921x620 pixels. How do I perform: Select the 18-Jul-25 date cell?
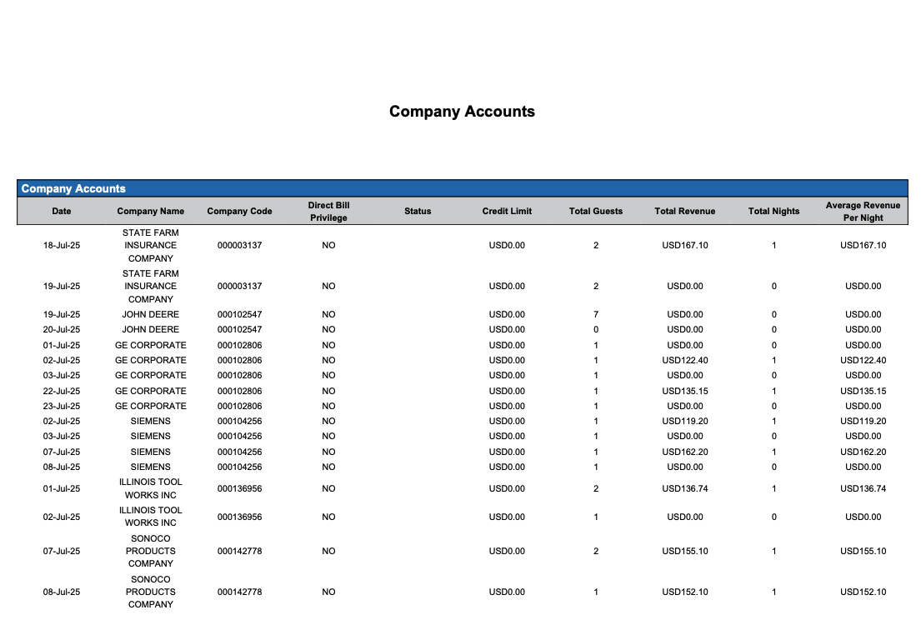pos(62,246)
